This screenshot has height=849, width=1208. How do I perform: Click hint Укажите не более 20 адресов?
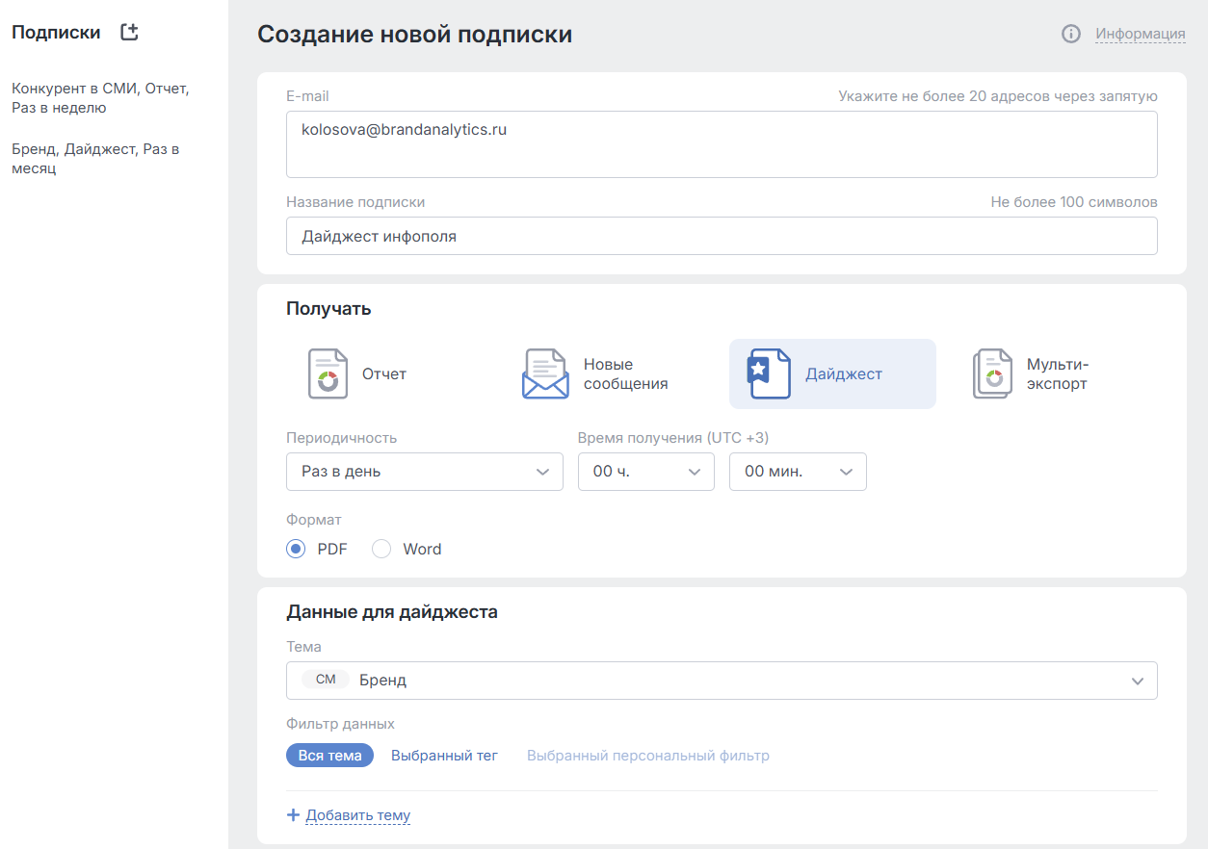[x=998, y=96]
